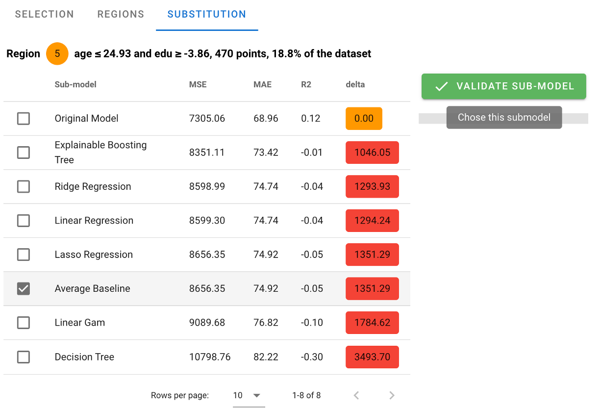
Task: Sort by the MSE column header
Action: (198, 84)
